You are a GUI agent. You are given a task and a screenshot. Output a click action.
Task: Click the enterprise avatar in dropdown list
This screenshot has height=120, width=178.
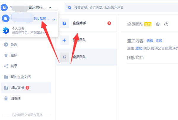(x=6, y=18)
